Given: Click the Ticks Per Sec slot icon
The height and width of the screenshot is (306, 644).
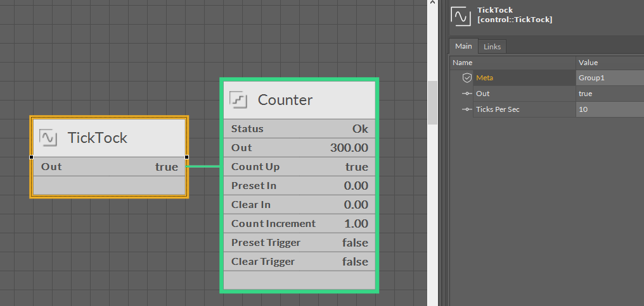Looking at the screenshot, I should click(467, 109).
